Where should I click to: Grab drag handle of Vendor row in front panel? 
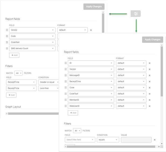pos(66,69)
